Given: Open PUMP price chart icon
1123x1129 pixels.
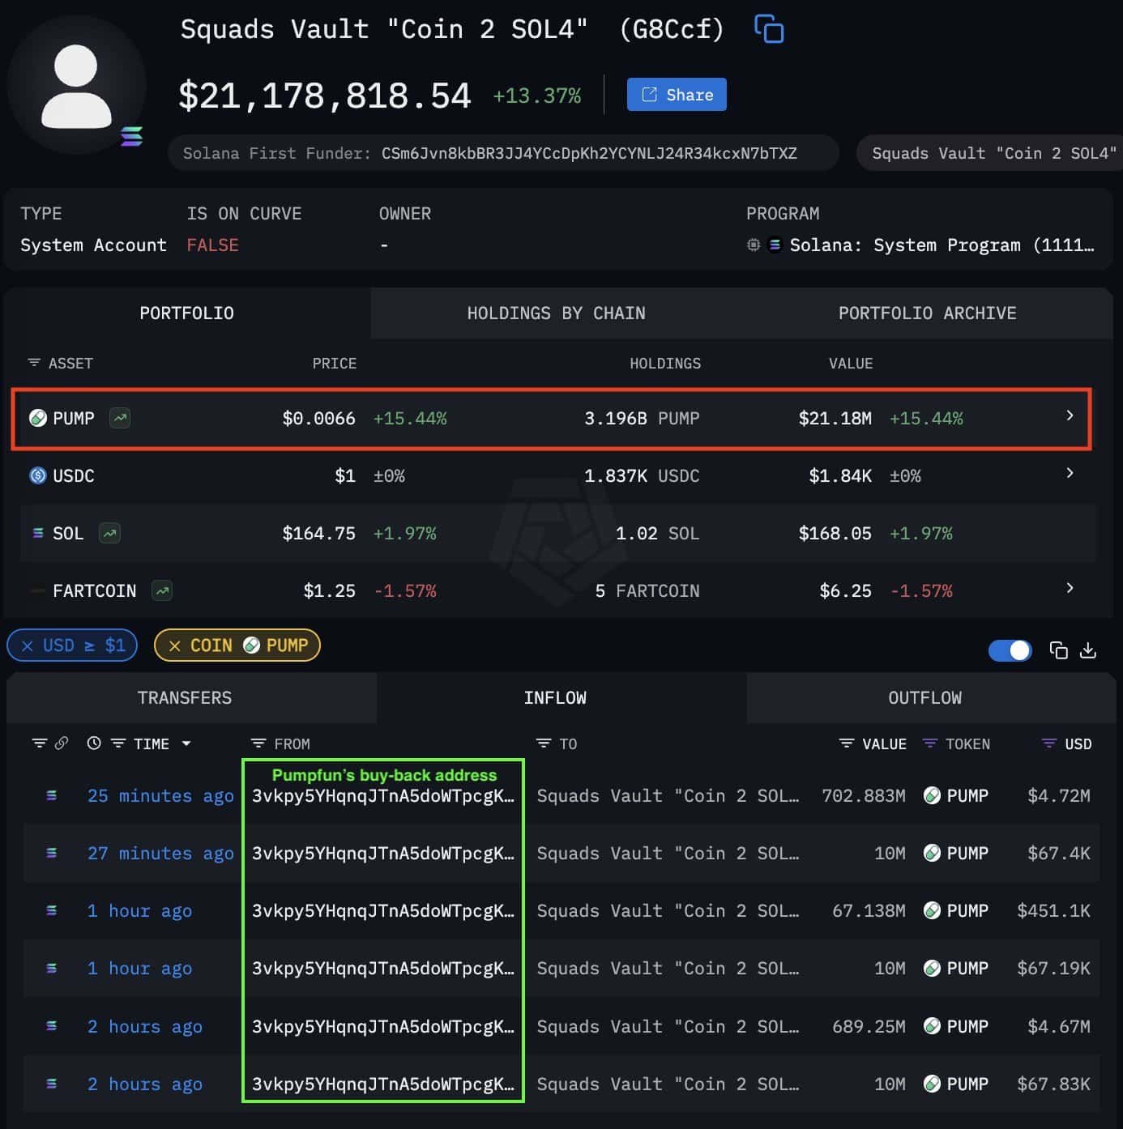Looking at the screenshot, I should pos(120,418).
